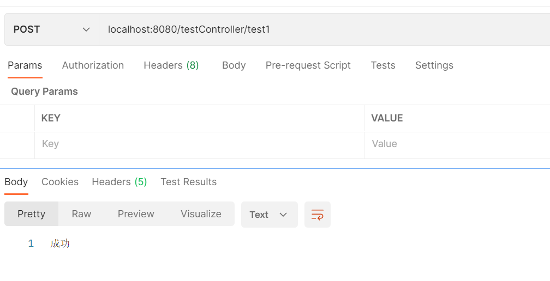Click the Value input cell in Query Params
Screen dimensions: 550x281
(x=457, y=145)
